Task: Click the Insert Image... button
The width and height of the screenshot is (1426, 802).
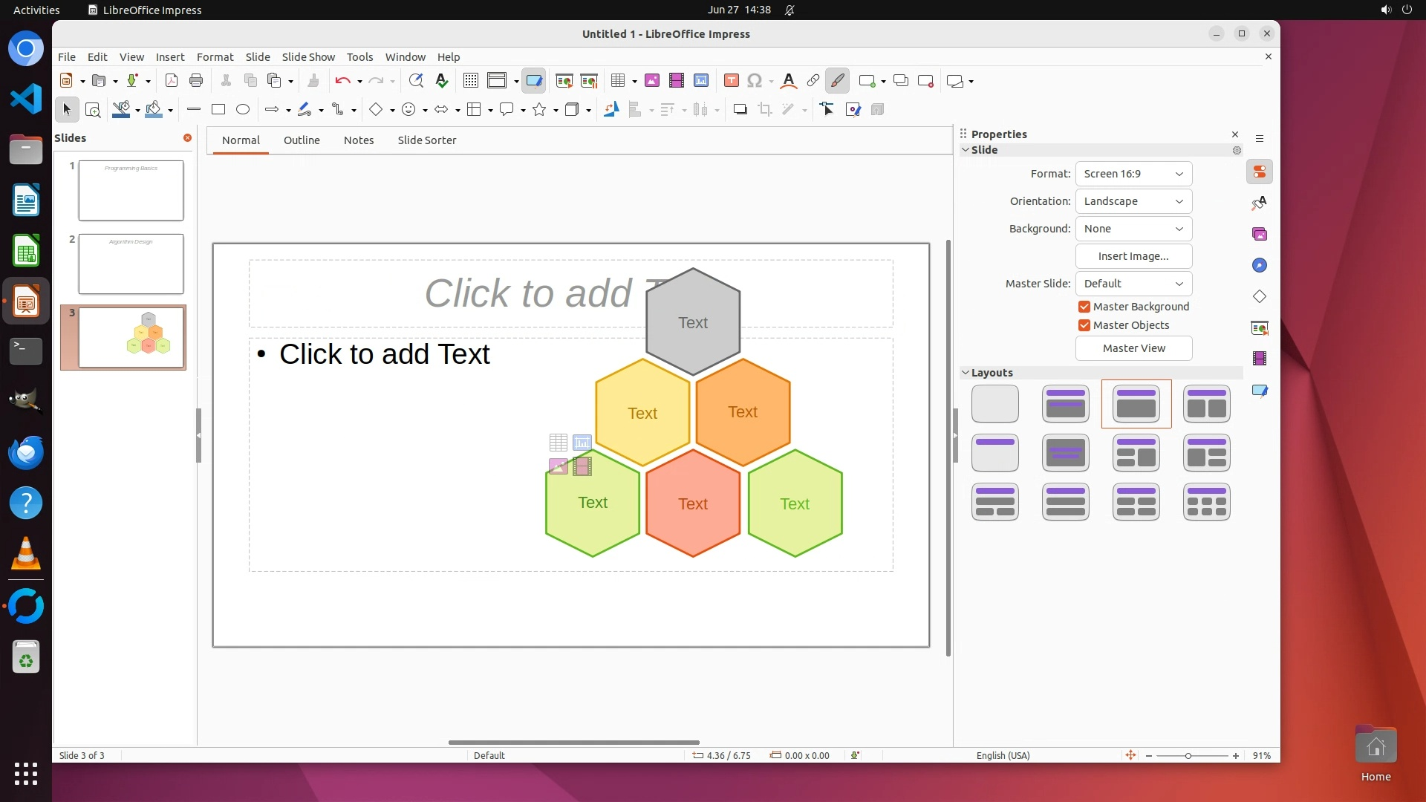Action: coord(1133,256)
